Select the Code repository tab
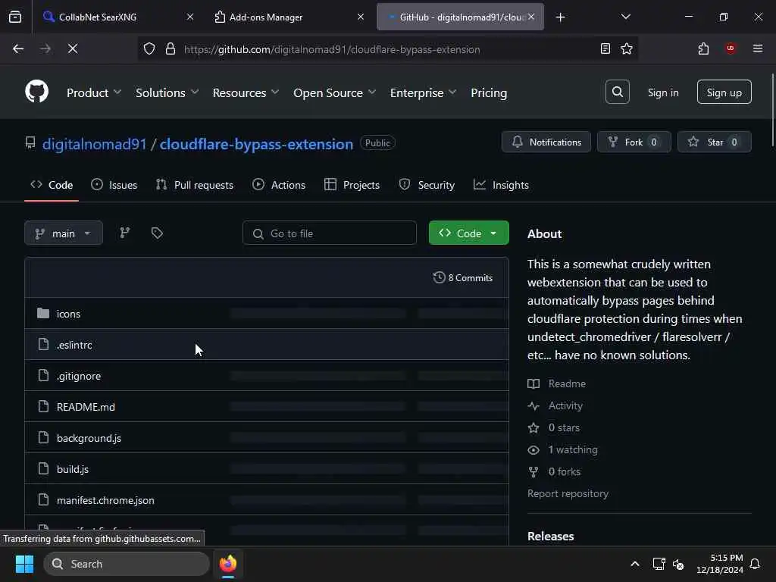 click(52, 185)
